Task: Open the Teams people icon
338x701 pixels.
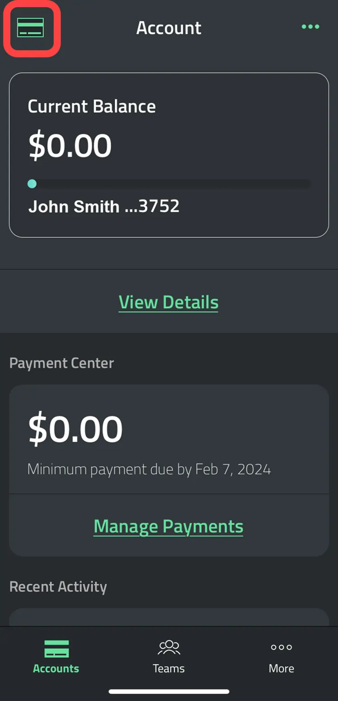Action: (x=169, y=647)
